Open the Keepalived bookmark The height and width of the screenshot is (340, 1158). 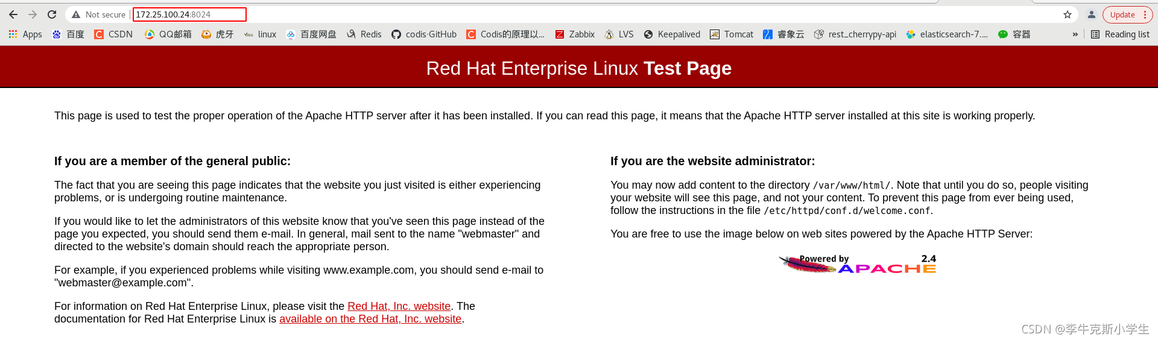[x=672, y=34]
